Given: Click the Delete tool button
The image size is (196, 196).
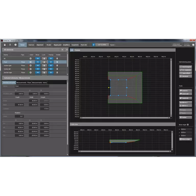Looking at the screenshot, I should click(186, 117).
